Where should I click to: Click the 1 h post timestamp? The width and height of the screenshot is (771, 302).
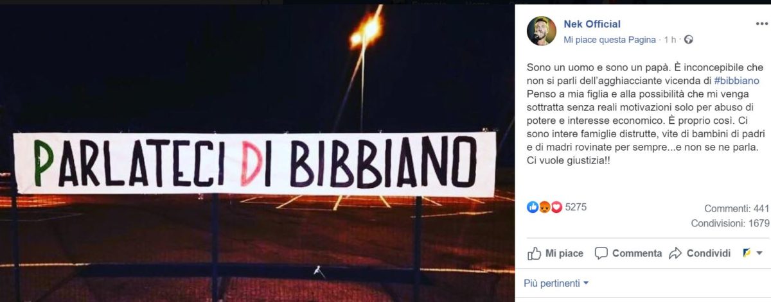click(x=670, y=40)
